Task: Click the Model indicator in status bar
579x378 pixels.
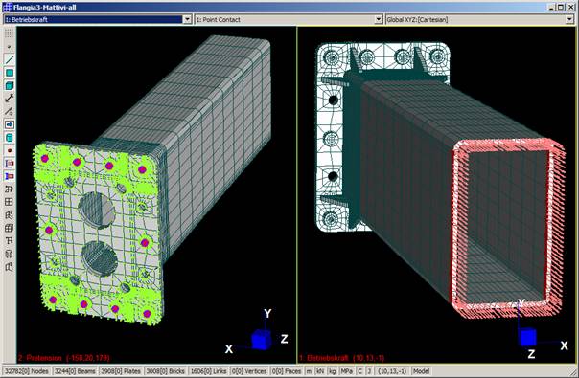Action: pos(421,371)
